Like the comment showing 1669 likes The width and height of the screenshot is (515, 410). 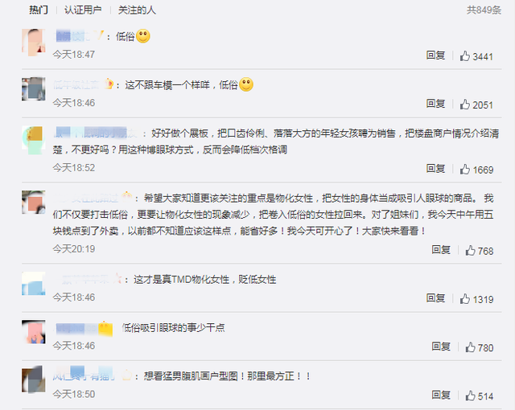click(465, 170)
